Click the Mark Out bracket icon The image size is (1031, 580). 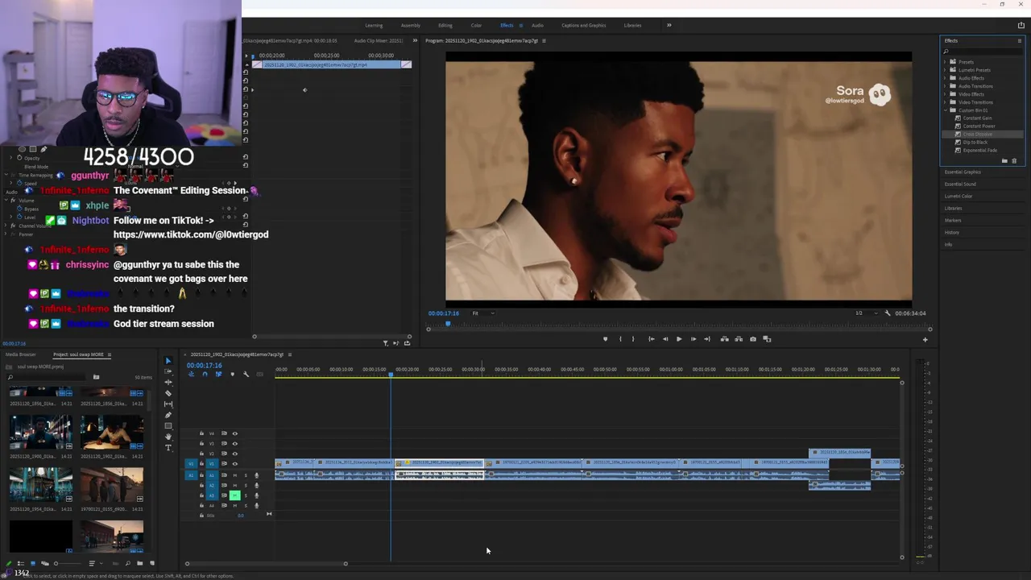633,339
